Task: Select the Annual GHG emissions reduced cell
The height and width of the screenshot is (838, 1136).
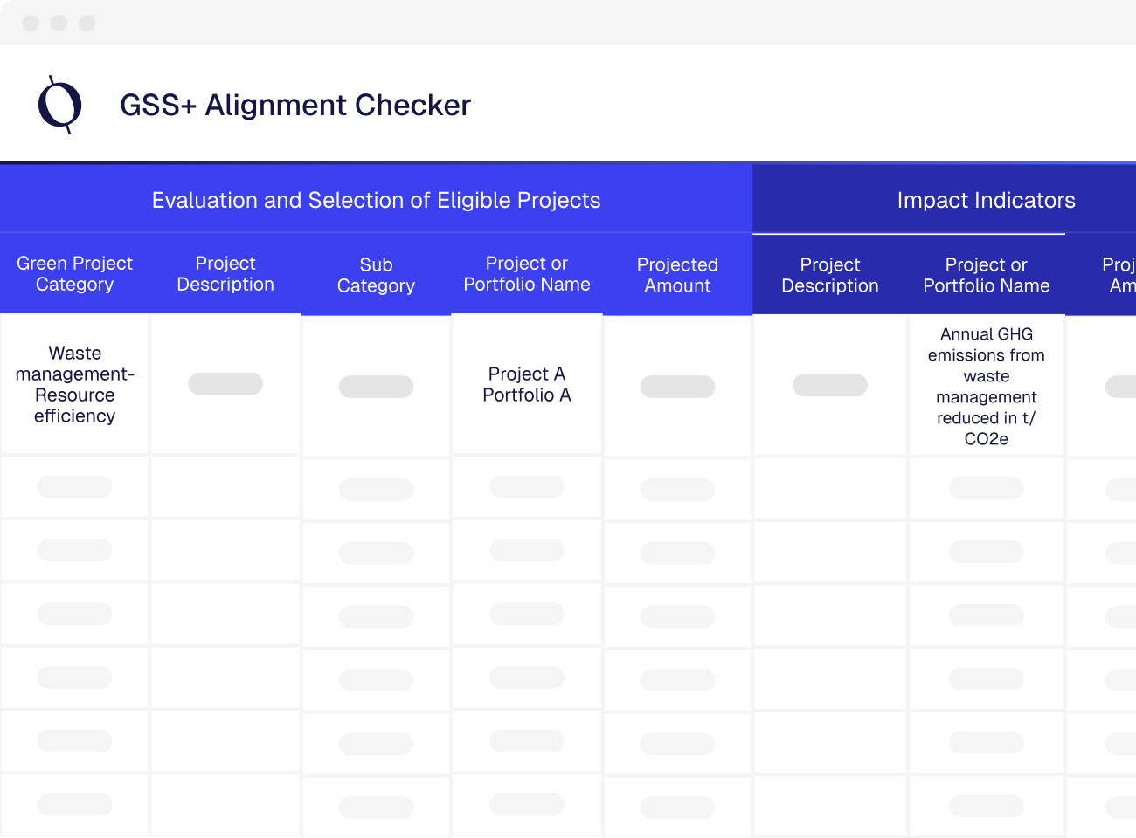Action: (x=987, y=386)
